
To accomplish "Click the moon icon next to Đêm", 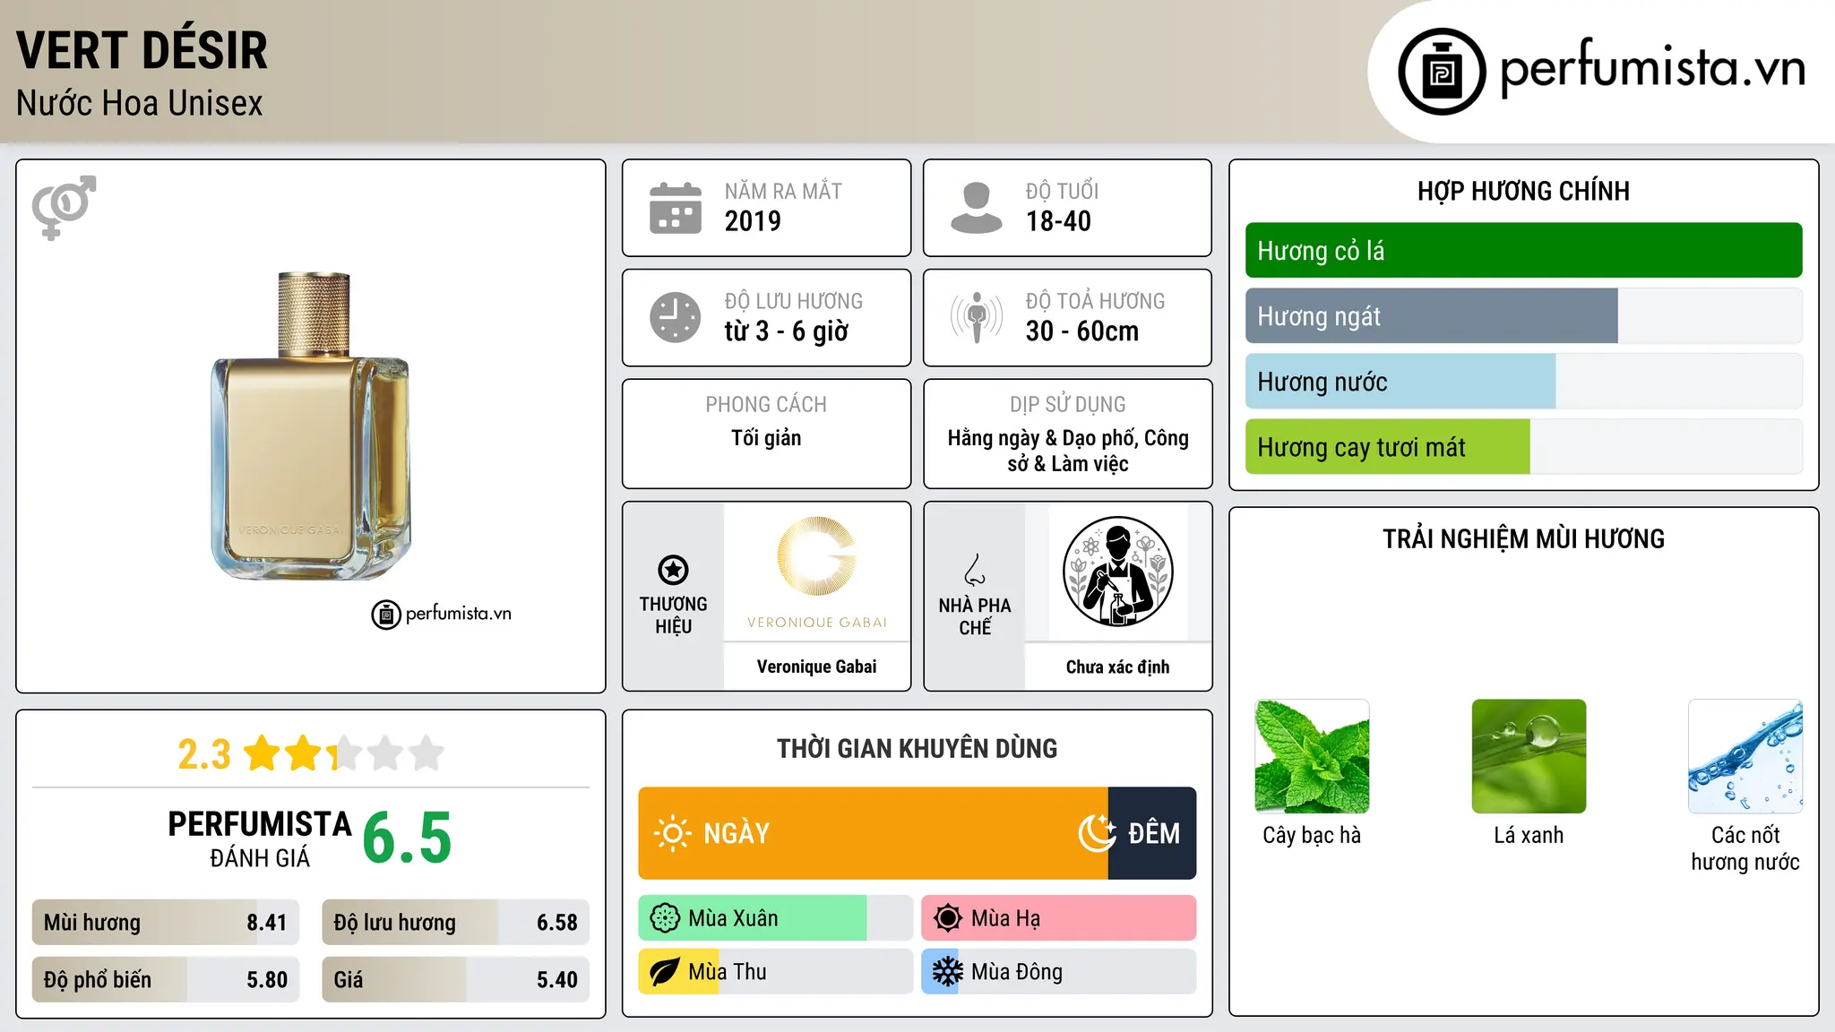I will 1097,833.
